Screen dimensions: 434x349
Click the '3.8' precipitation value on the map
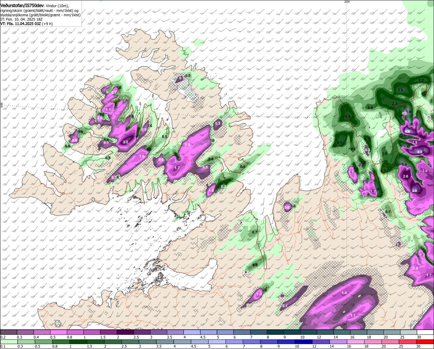click(419, 152)
